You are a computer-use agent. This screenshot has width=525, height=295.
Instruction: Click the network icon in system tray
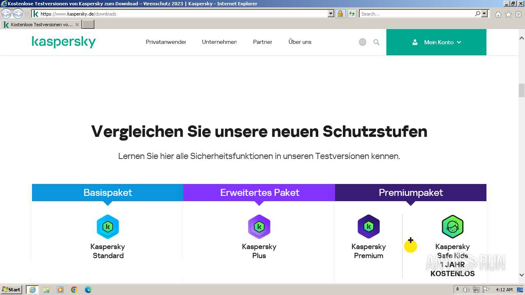[x=476, y=290]
